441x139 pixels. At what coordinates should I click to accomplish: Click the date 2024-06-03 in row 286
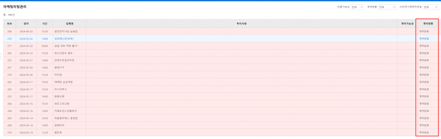[26, 31]
